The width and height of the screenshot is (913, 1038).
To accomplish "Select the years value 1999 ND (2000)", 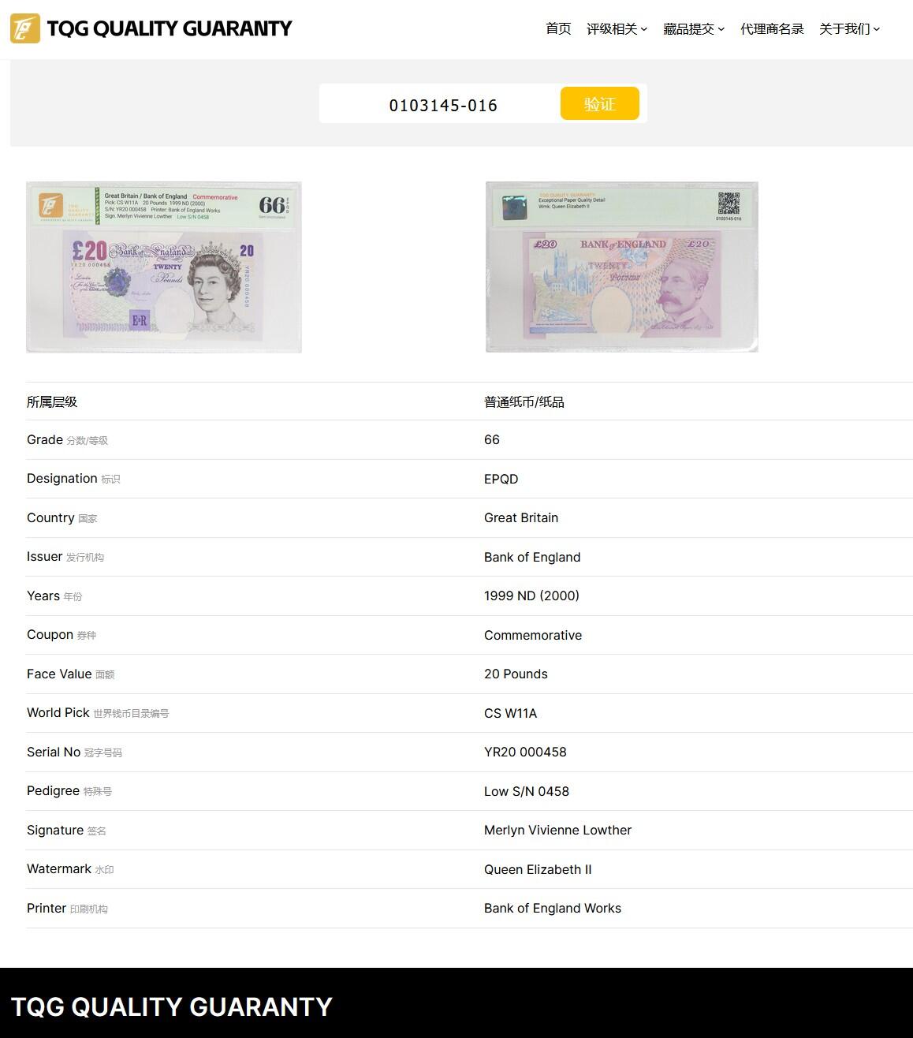I will (x=531, y=596).
